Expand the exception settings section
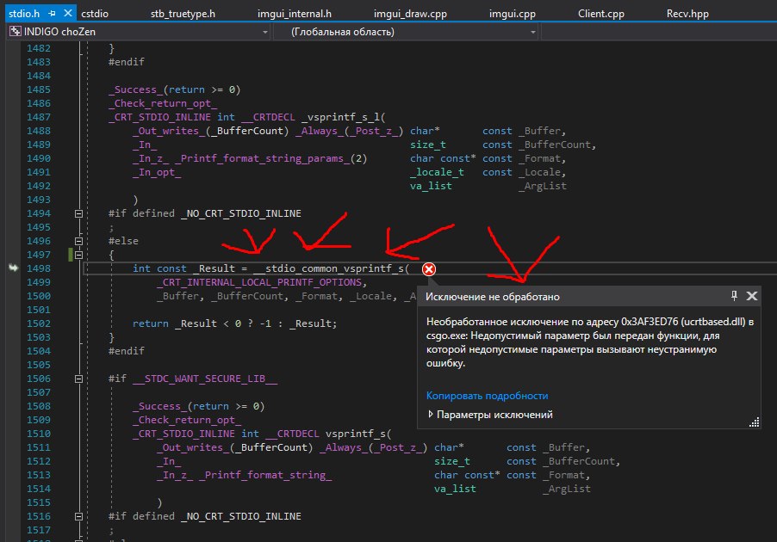 pos(432,415)
